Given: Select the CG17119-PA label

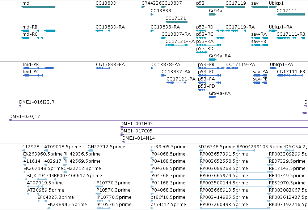Looking at the screenshot, I should [x=241, y=65].
